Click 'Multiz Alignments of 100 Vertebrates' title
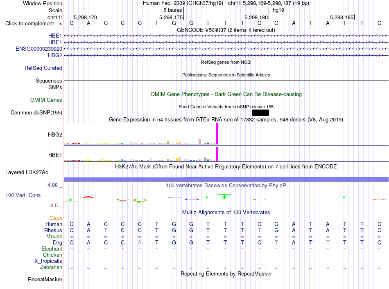 [226, 212]
